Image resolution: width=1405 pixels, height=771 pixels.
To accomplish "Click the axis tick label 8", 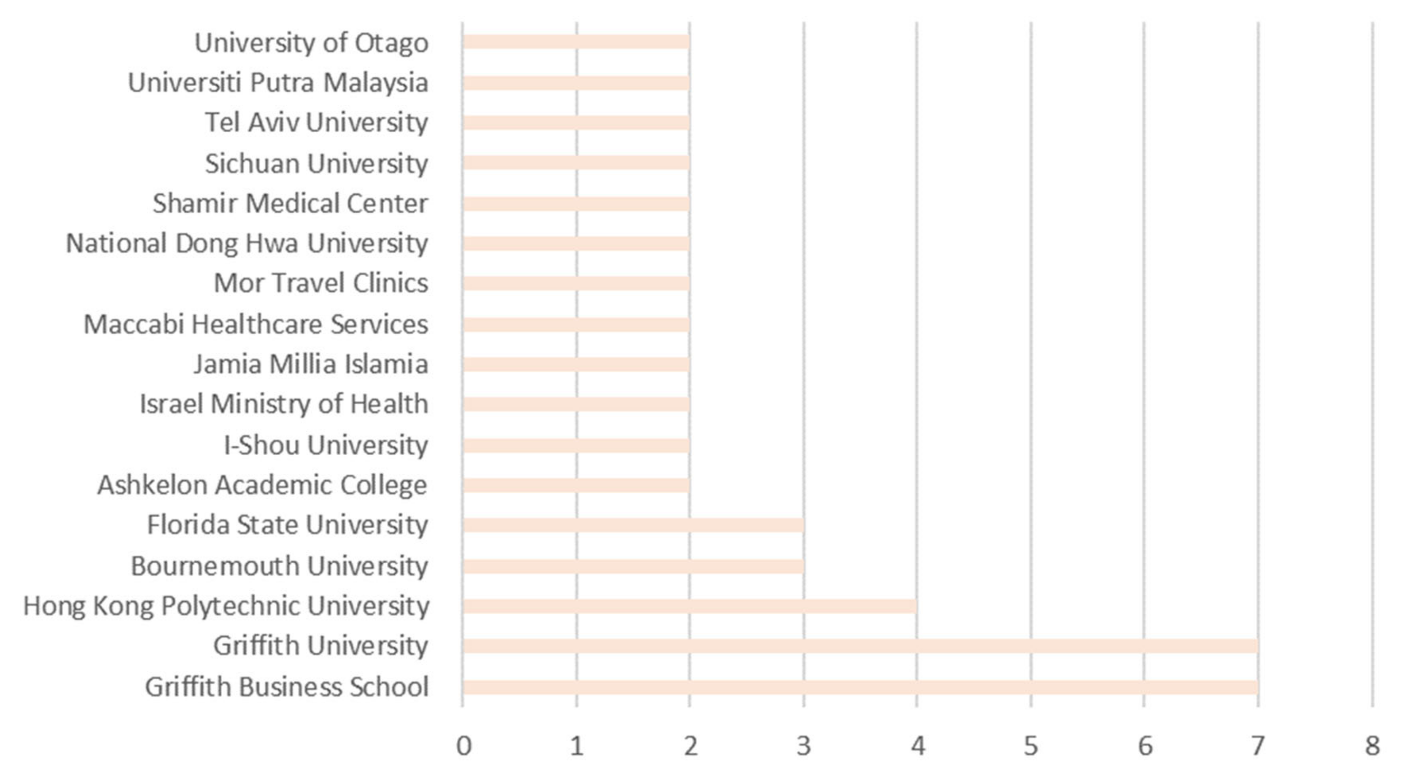I will tap(1372, 747).
